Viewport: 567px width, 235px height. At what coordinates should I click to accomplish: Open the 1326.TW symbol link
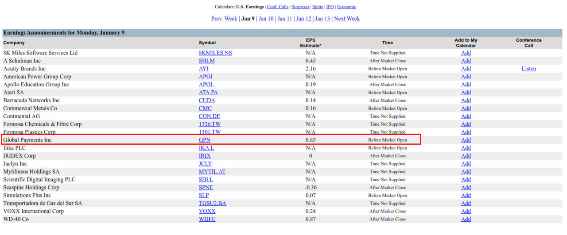[210, 124]
